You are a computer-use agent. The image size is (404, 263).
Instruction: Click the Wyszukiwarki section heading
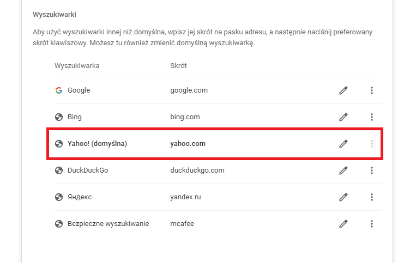[55, 15]
